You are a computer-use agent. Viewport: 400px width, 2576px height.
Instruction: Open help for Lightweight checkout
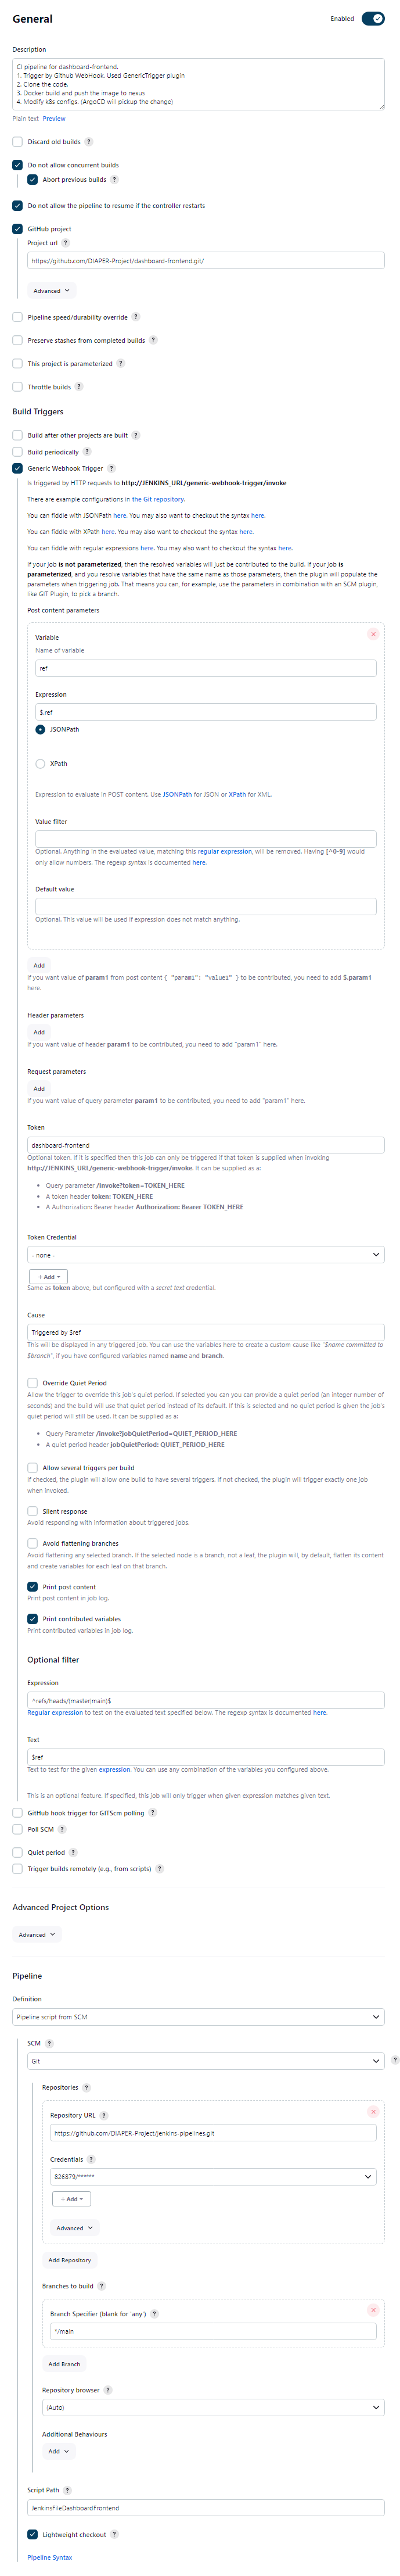coord(114,2534)
